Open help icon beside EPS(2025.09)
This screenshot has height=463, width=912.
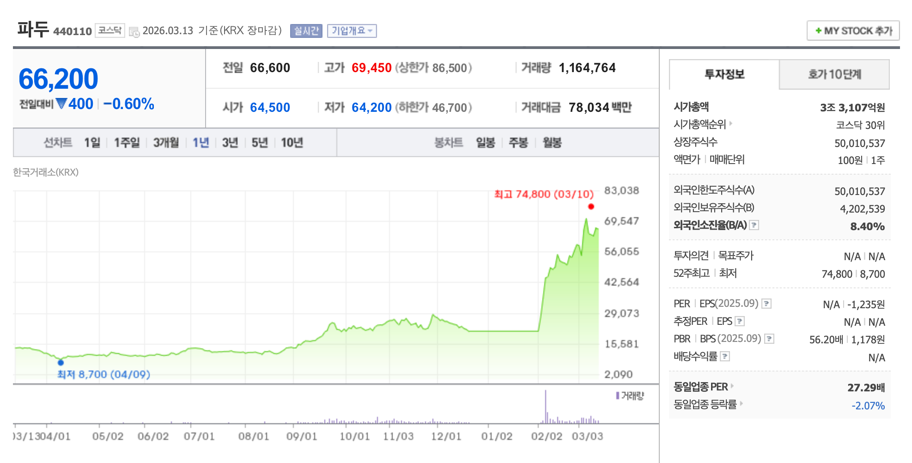coord(766,304)
